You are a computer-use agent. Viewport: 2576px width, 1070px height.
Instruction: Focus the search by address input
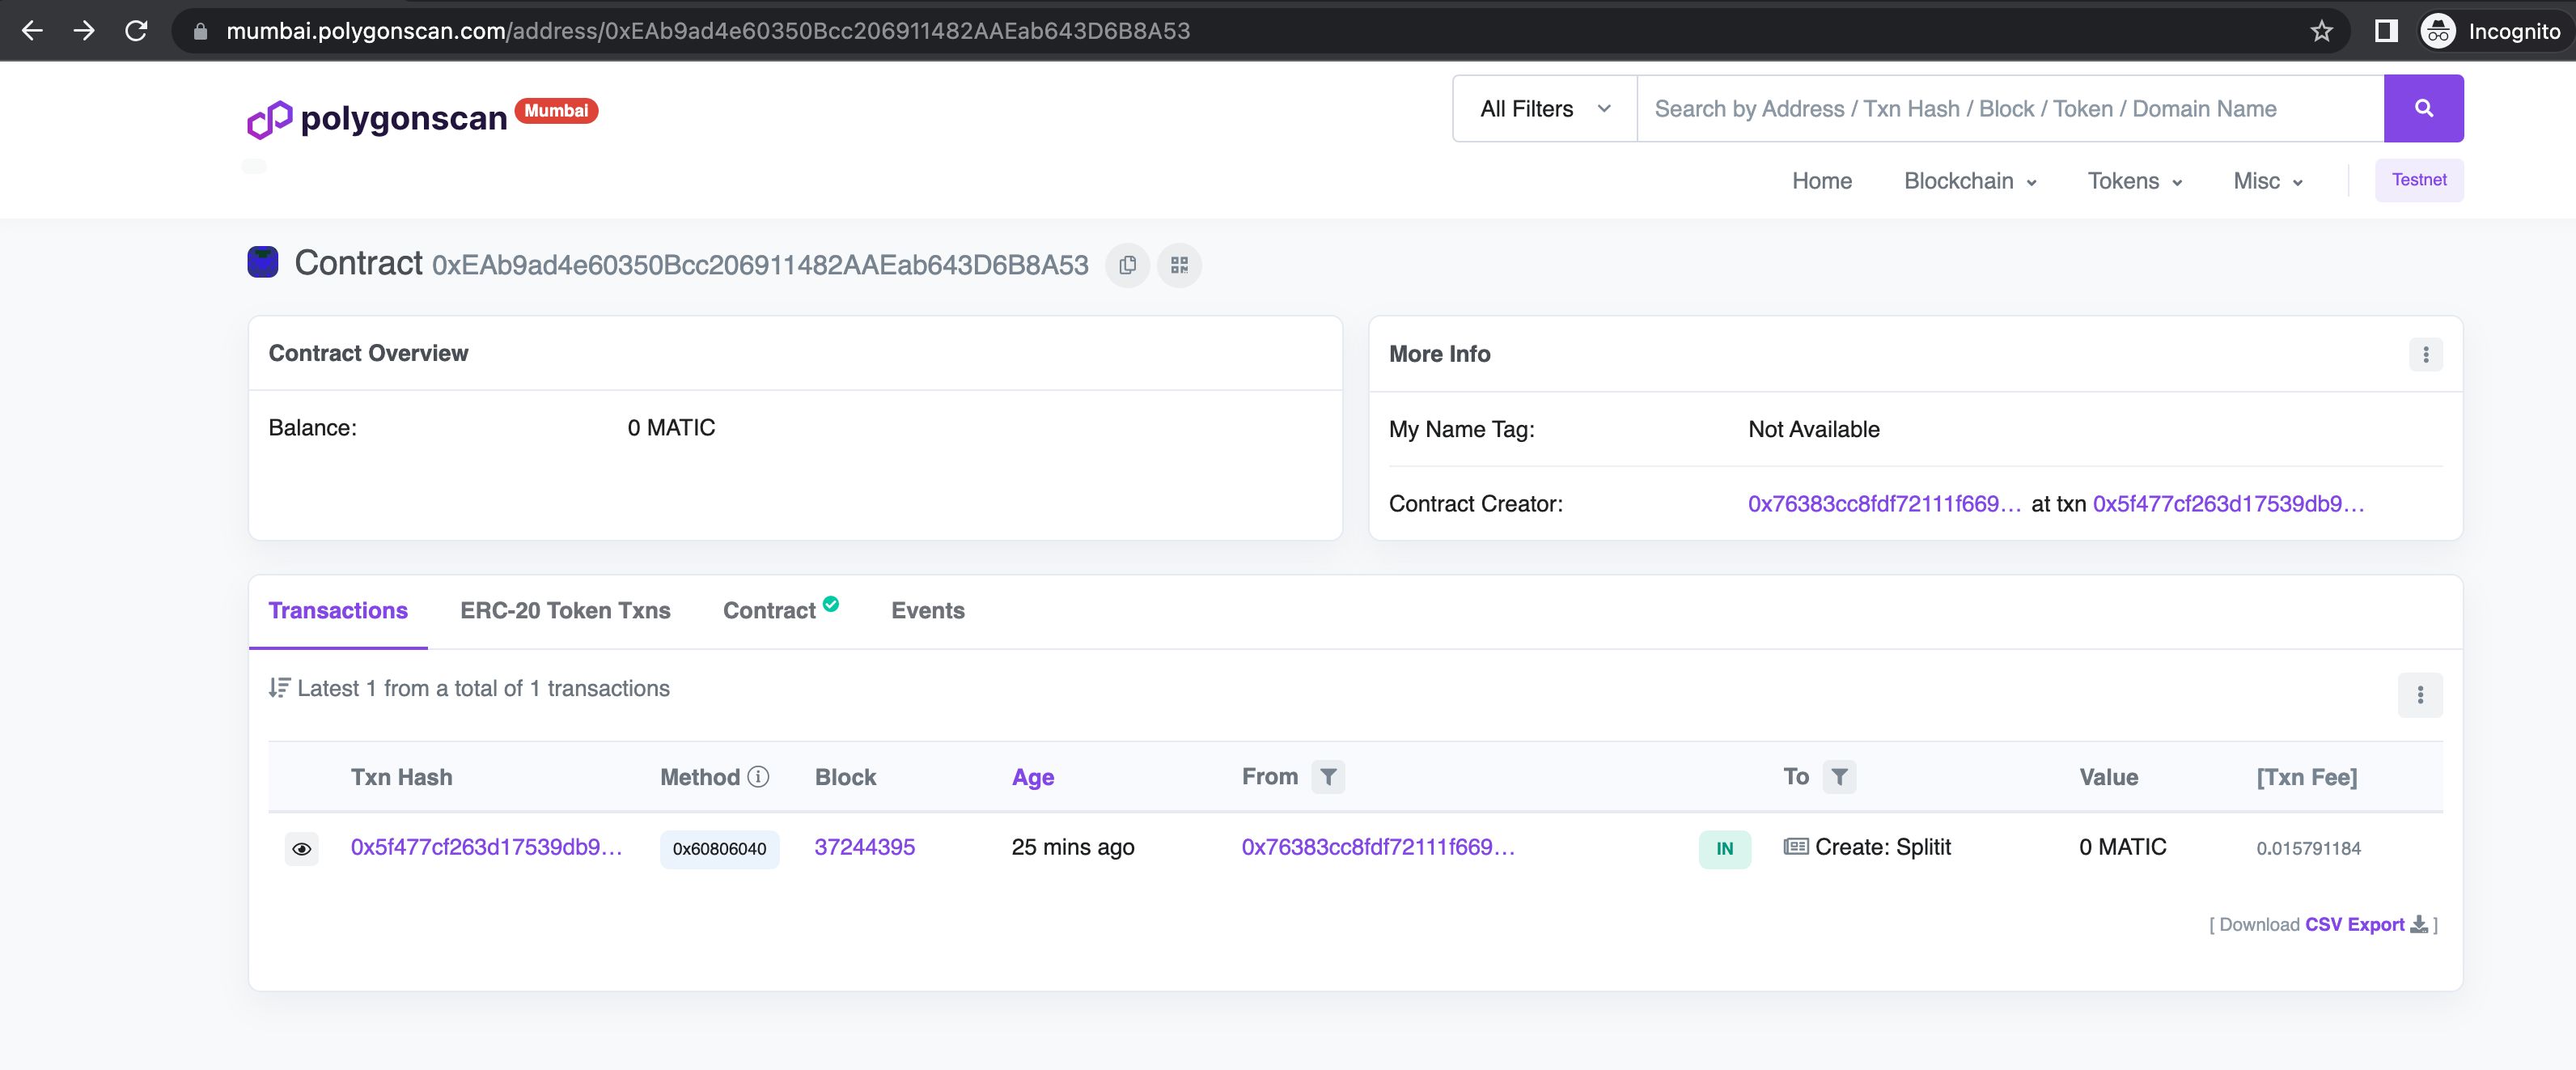click(x=2010, y=108)
